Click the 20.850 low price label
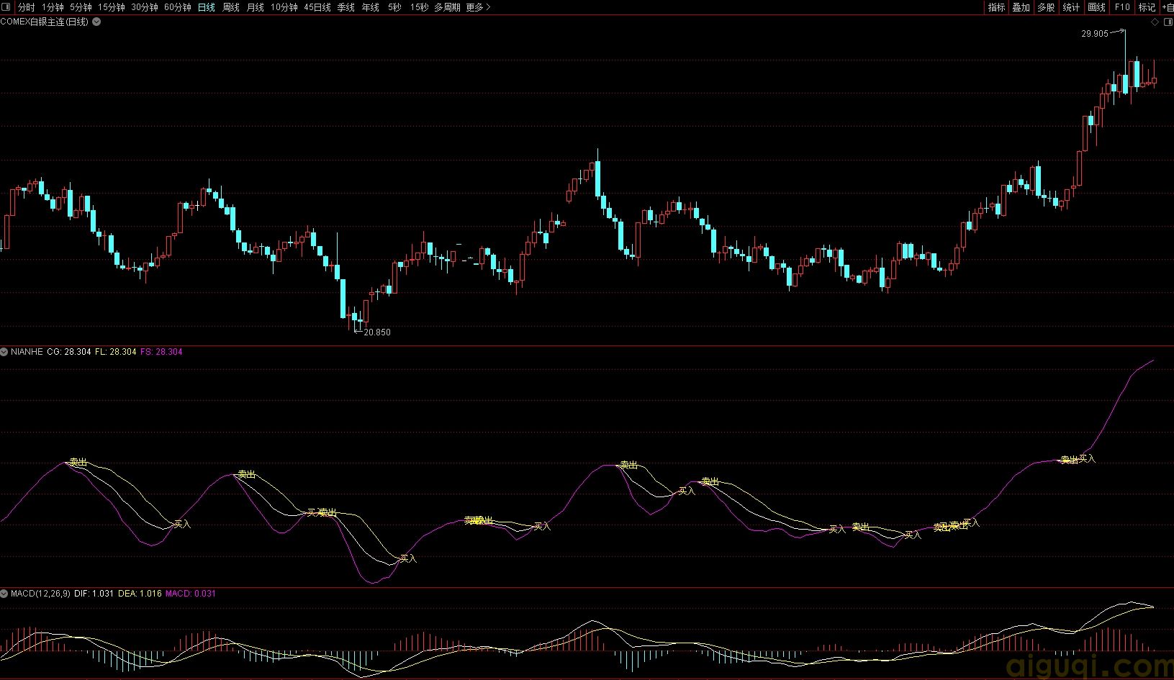1174x680 pixels. (x=377, y=332)
